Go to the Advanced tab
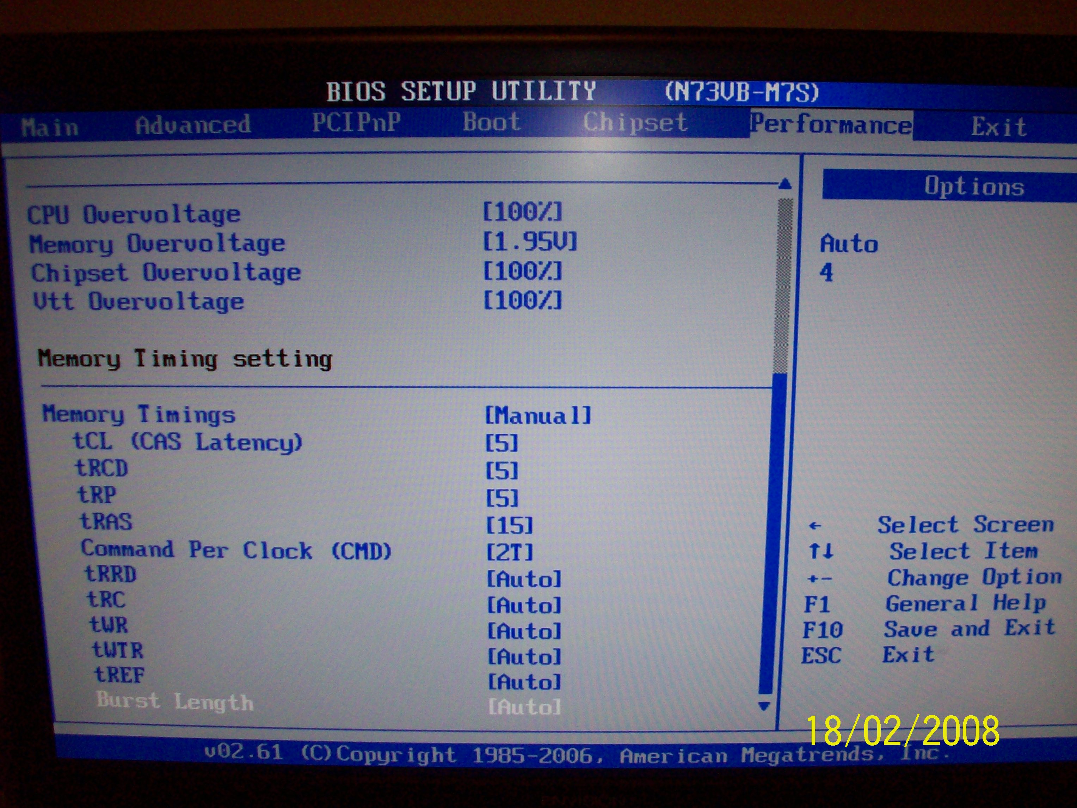The width and height of the screenshot is (1077, 808). click(193, 125)
